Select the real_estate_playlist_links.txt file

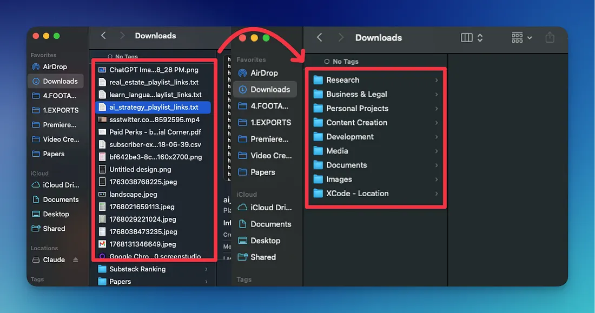tap(154, 82)
